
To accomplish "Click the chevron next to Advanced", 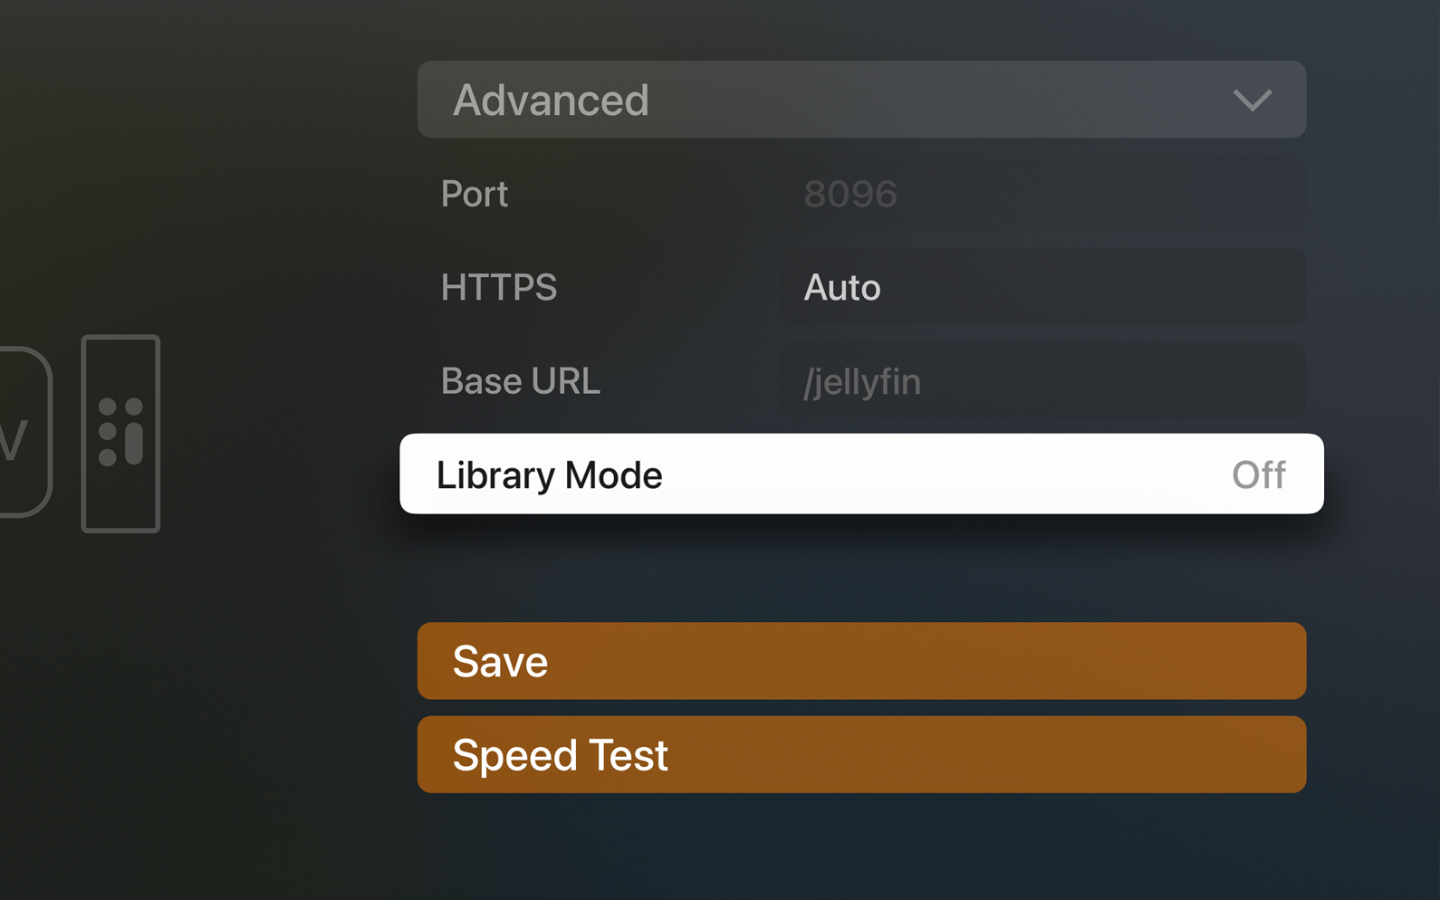I will coord(1253,101).
